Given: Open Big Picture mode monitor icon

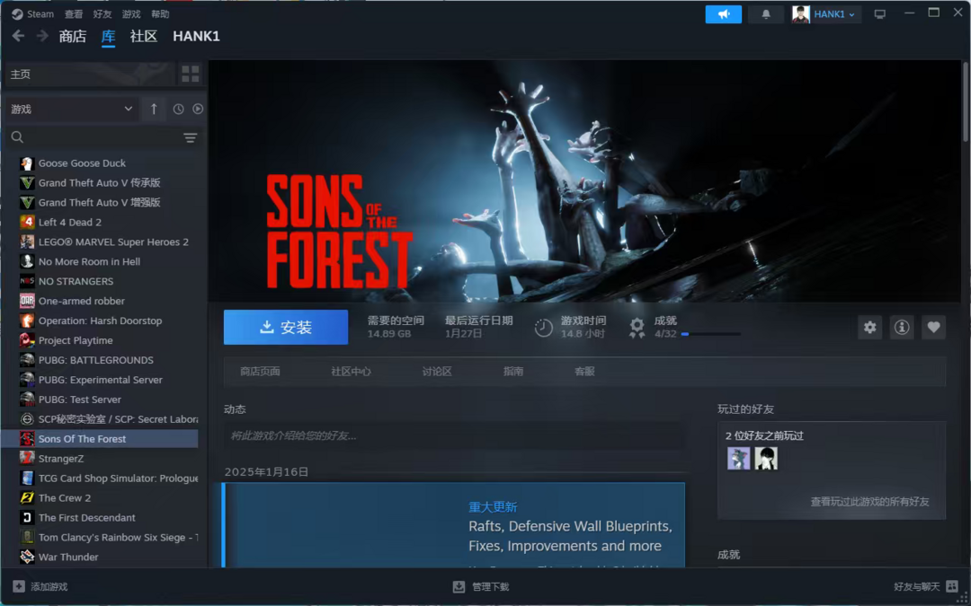Looking at the screenshot, I should click(x=880, y=14).
